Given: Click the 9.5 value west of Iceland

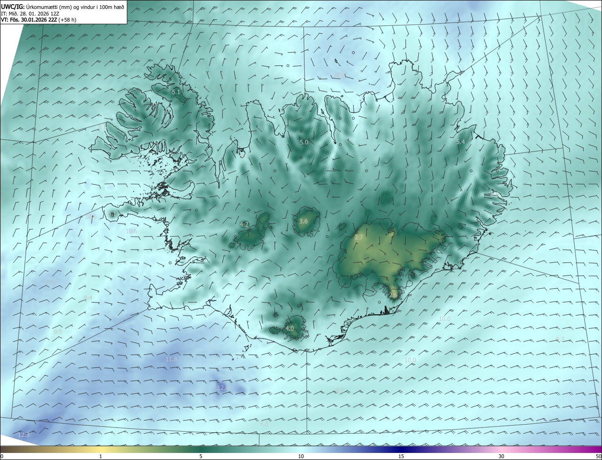Looking at the screenshot, I should 58,332.
